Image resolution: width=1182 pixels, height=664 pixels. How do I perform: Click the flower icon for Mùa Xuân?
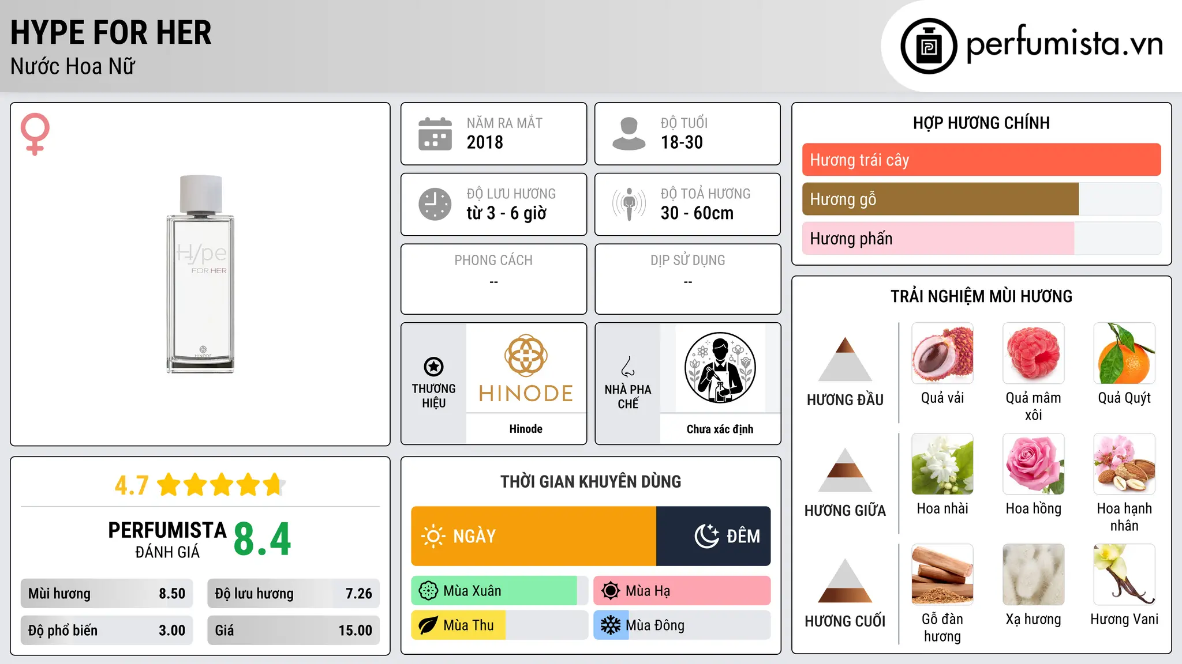428,591
